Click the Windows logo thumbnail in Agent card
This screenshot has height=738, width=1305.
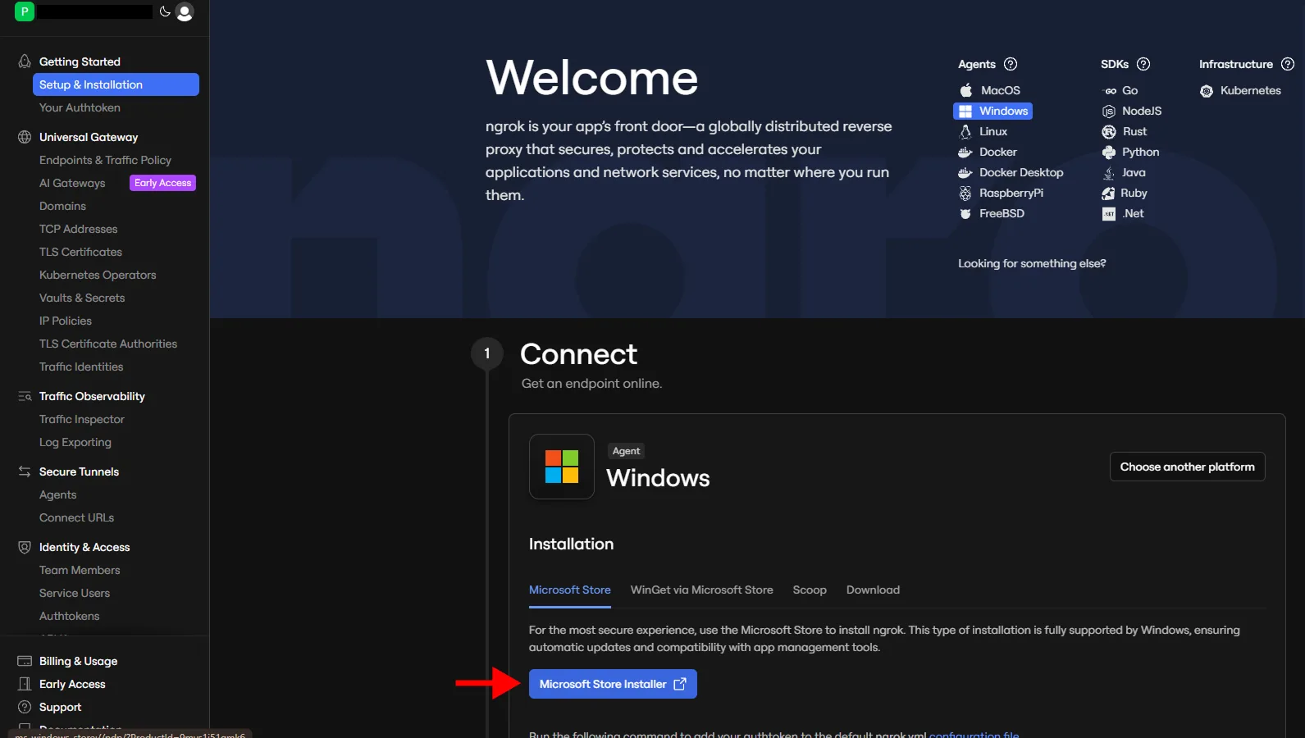[x=562, y=467]
